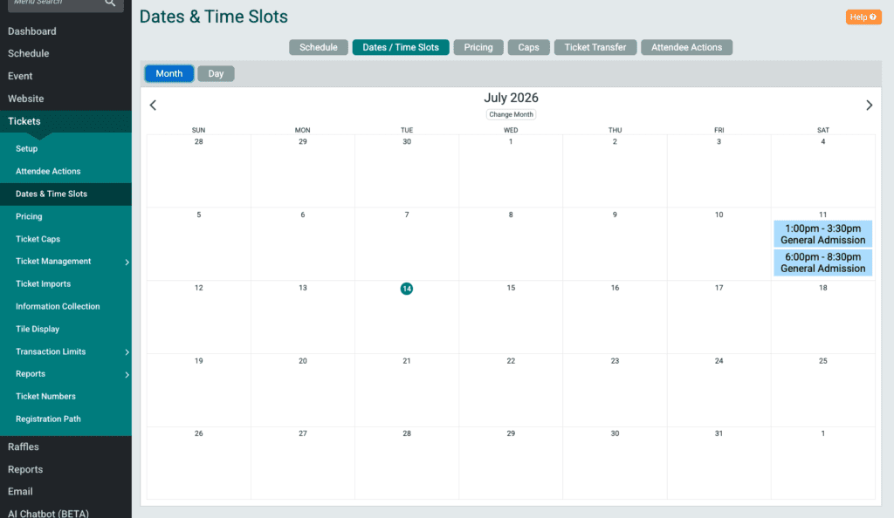This screenshot has width=894, height=518.
Task: Open Schedule in the sidebar
Action: click(x=29, y=53)
